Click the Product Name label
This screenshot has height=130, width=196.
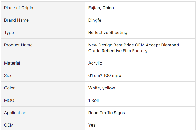[x=18, y=45]
